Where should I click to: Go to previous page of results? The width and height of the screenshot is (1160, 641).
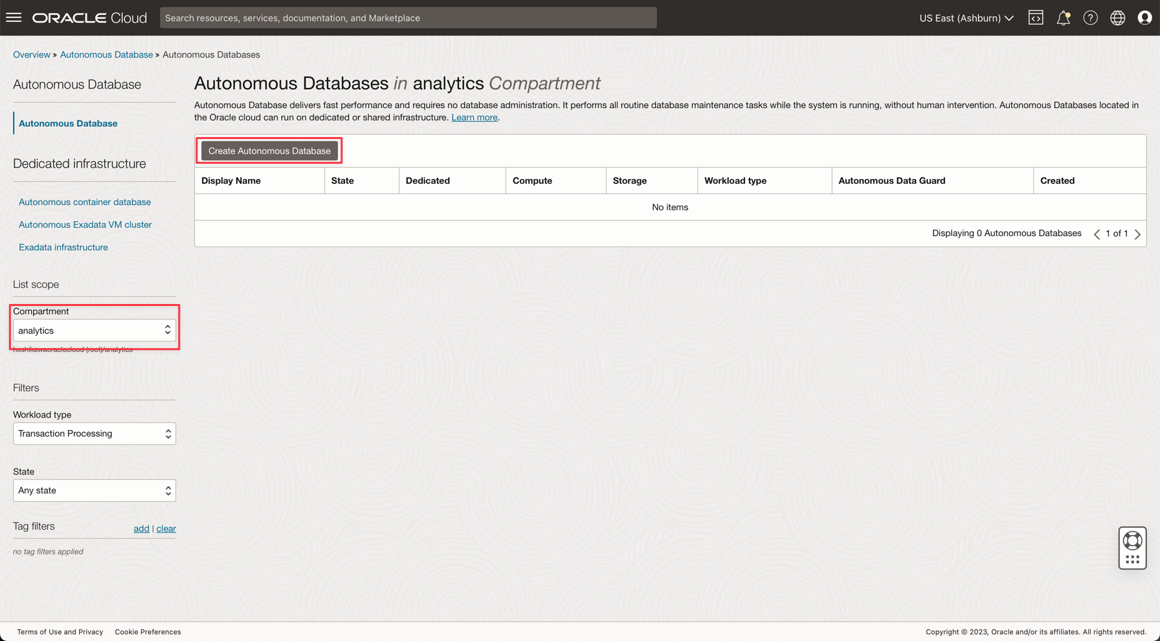coord(1097,234)
